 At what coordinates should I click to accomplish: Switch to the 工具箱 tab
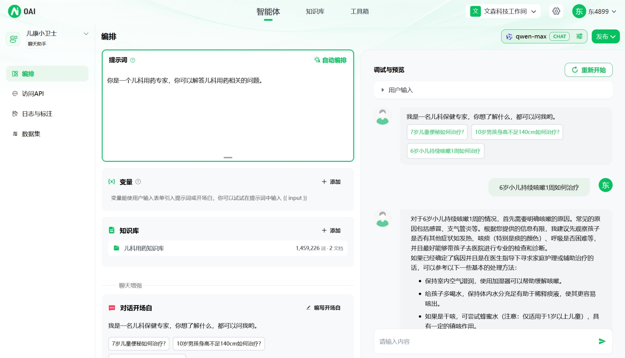pyautogui.click(x=359, y=11)
